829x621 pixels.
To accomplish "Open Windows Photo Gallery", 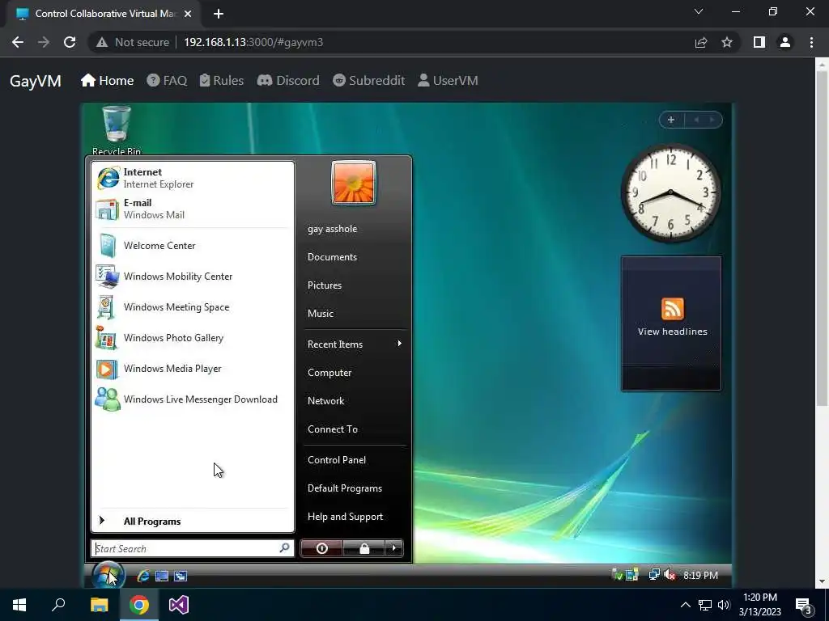I will point(193,337).
